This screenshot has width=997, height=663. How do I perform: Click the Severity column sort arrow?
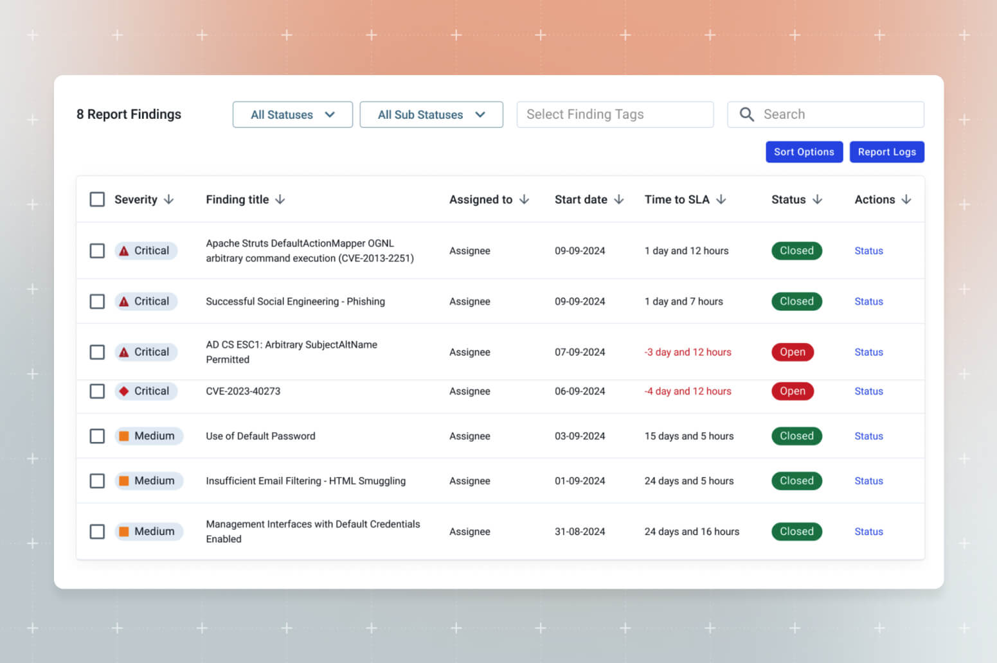coord(168,200)
